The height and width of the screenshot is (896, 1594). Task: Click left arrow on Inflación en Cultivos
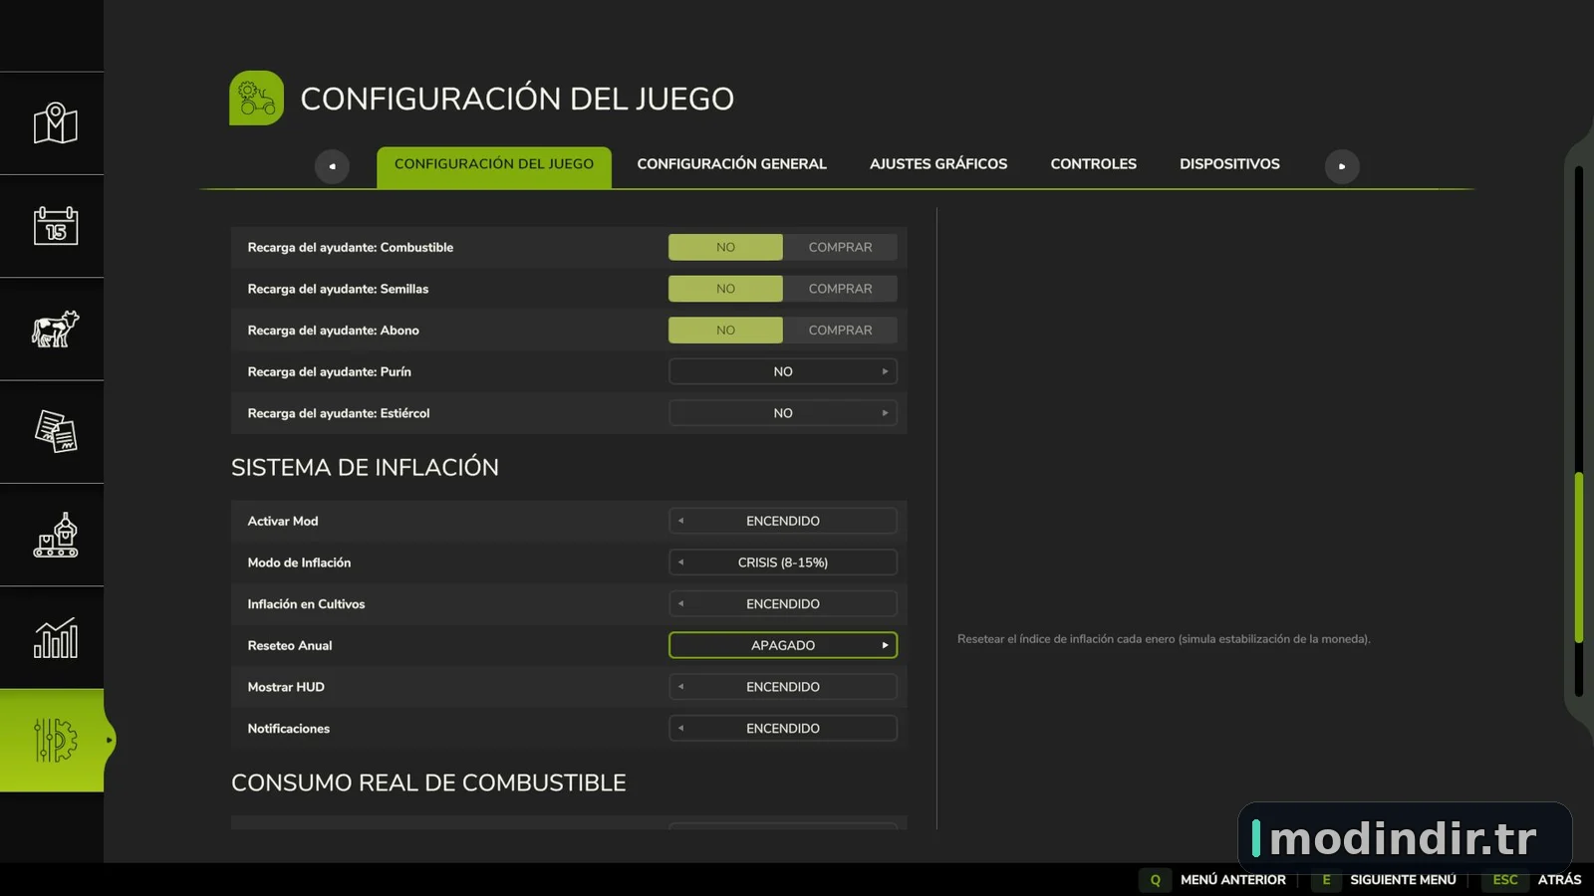[681, 604]
